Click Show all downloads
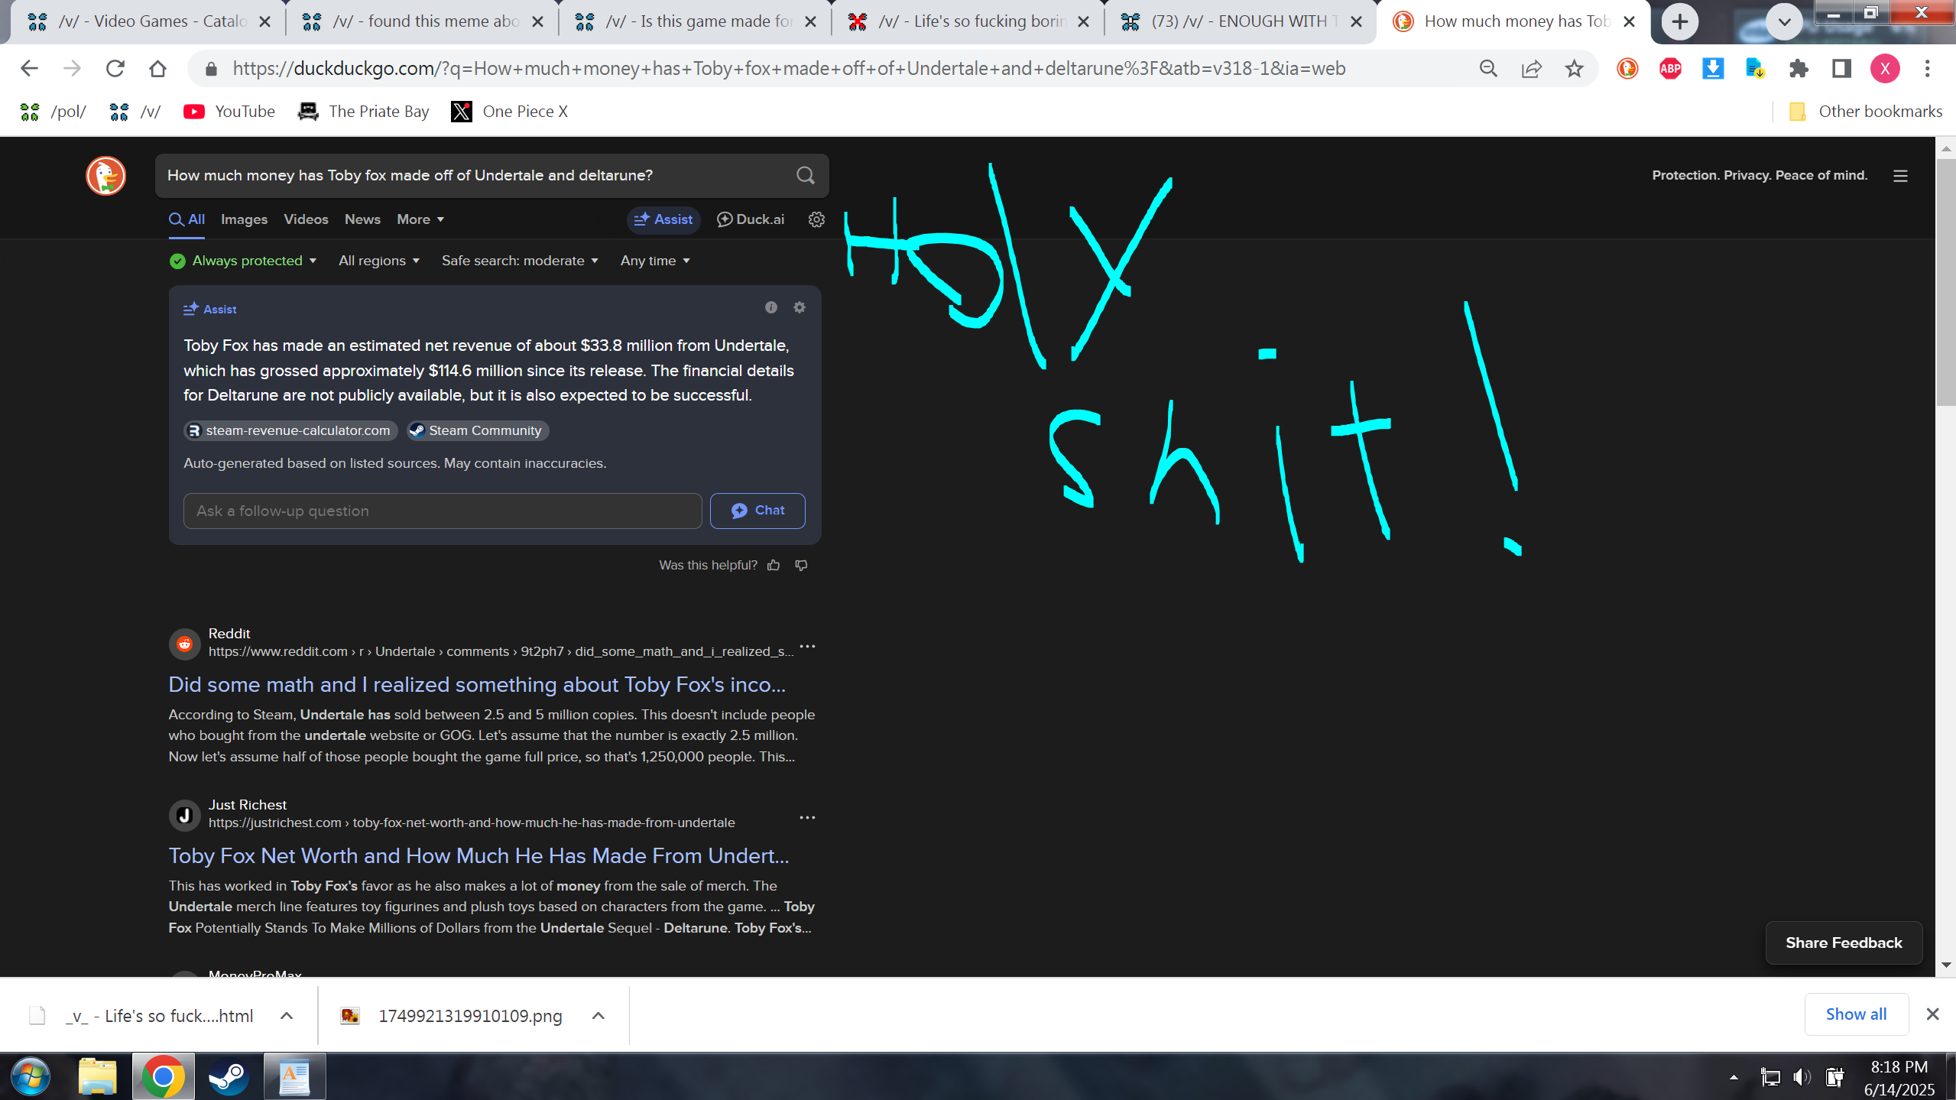This screenshot has width=1956, height=1100. click(1856, 1014)
